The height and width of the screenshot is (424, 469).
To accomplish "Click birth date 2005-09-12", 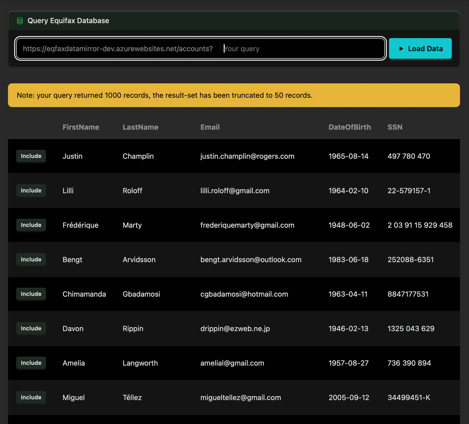I will coord(349,397).
